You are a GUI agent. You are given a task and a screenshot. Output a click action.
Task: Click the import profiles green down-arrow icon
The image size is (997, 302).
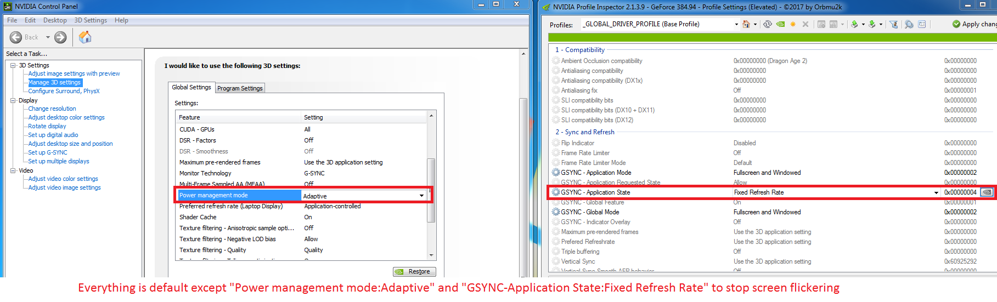pos(872,24)
